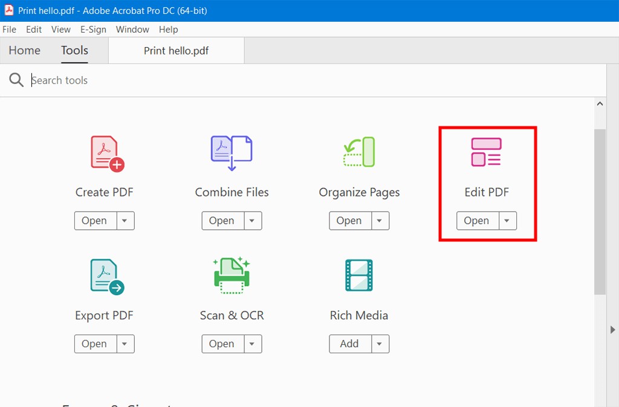The height and width of the screenshot is (407, 619).
Task: Select the Create PDF tool icon
Action: click(x=104, y=152)
